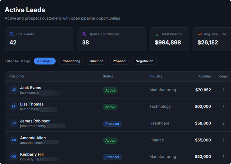Filter leads by Proposal stage

tap(119, 61)
